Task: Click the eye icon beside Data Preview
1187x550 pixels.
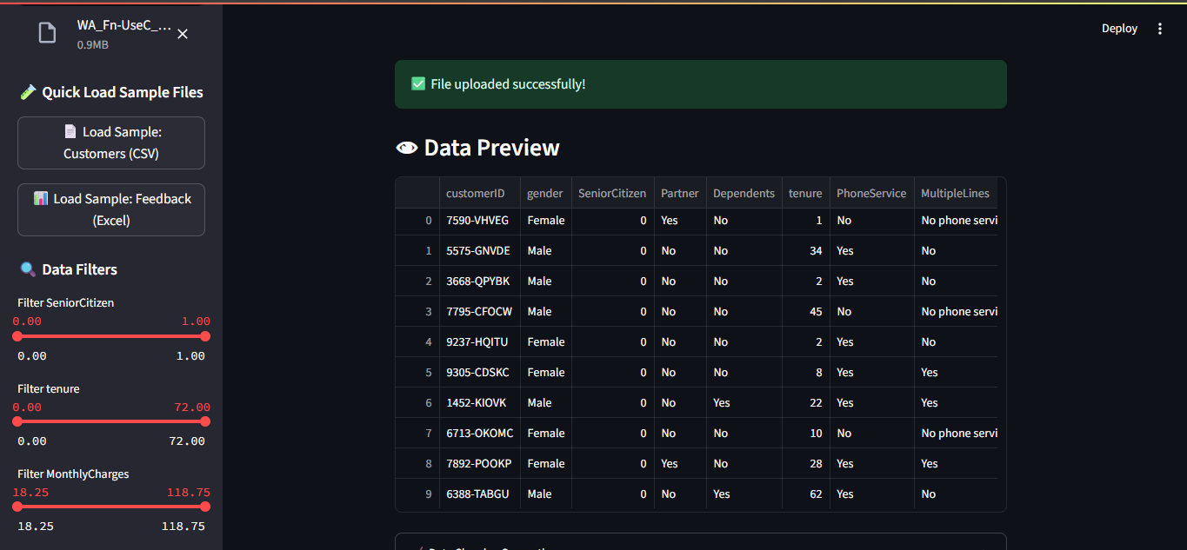Action: 406,149
